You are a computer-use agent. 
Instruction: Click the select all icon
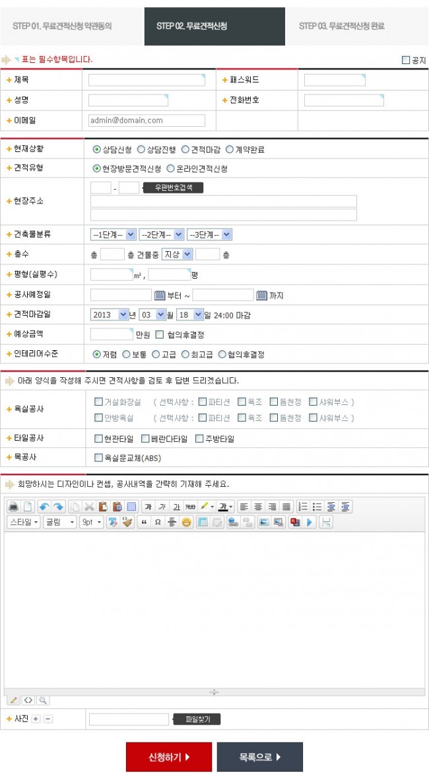(x=131, y=506)
